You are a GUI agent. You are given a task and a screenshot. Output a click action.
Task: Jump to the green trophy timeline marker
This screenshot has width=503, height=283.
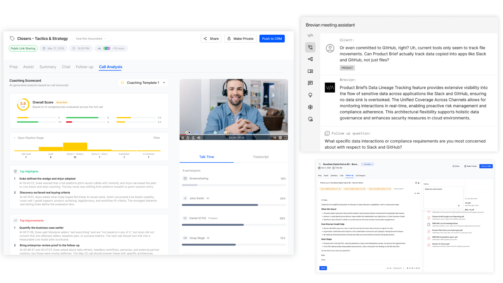pyautogui.click(x=215, y=133)
